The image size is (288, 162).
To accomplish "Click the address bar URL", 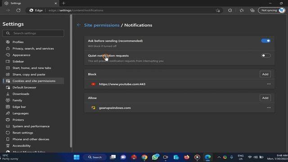I will [76, 10].
